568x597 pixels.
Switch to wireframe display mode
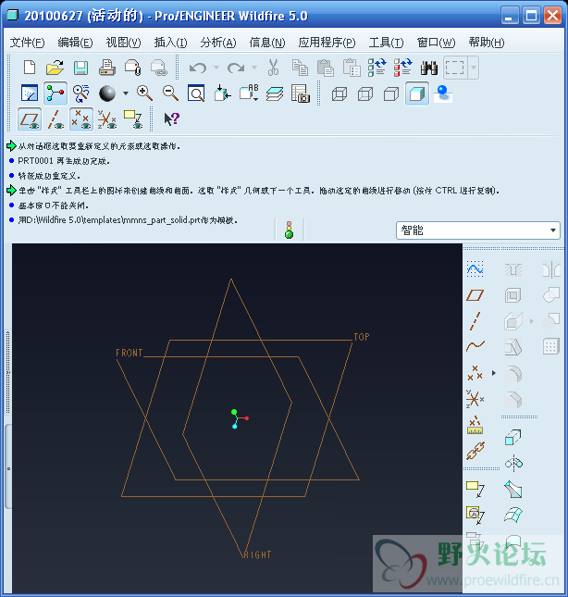pyautogui.click(x=340, y=93)
